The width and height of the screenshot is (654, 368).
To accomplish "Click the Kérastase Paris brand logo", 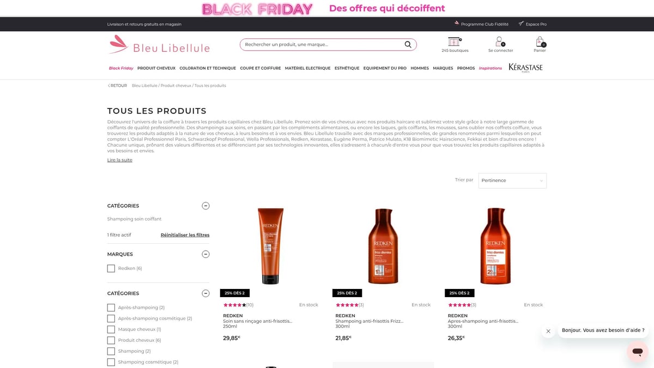I will [525, 68].
